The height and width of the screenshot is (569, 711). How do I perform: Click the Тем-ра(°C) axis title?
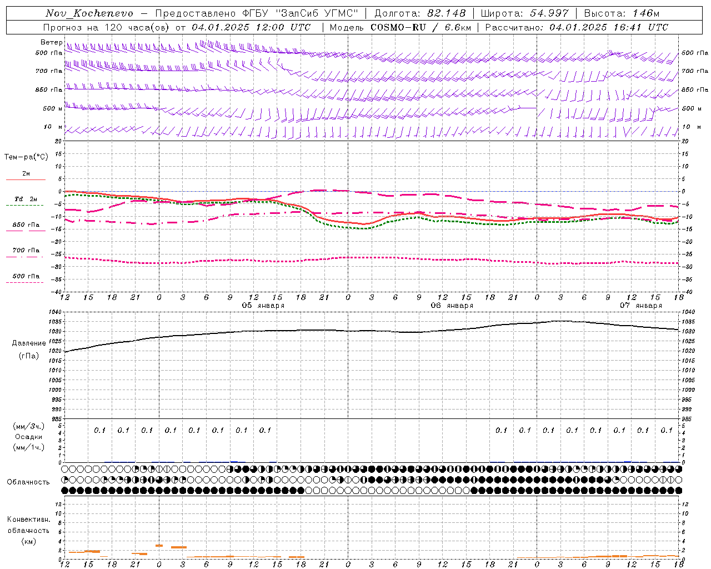[x=26, y=157]
